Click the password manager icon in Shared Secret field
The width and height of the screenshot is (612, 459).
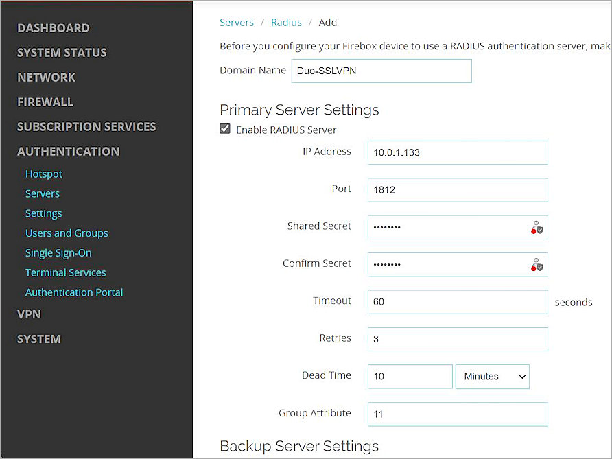click(x=538, y=228)
